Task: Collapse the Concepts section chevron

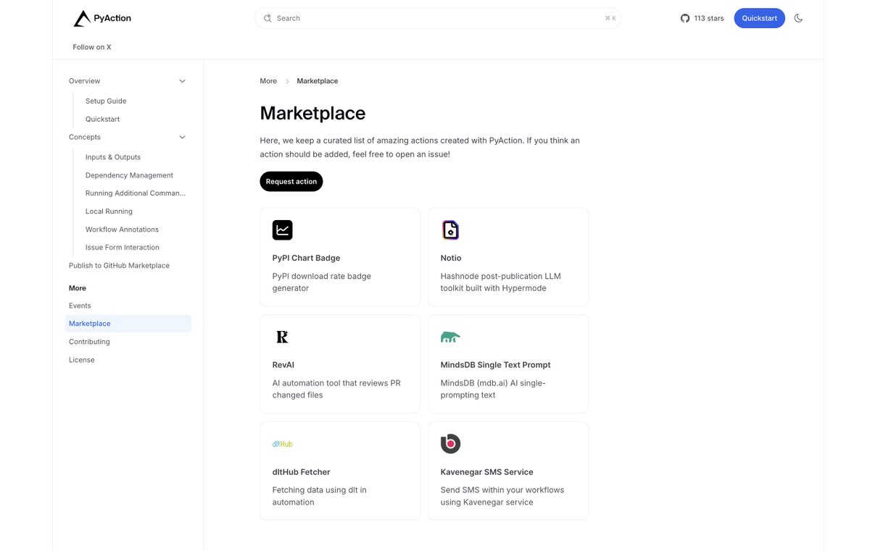Action: click(182, 137)
